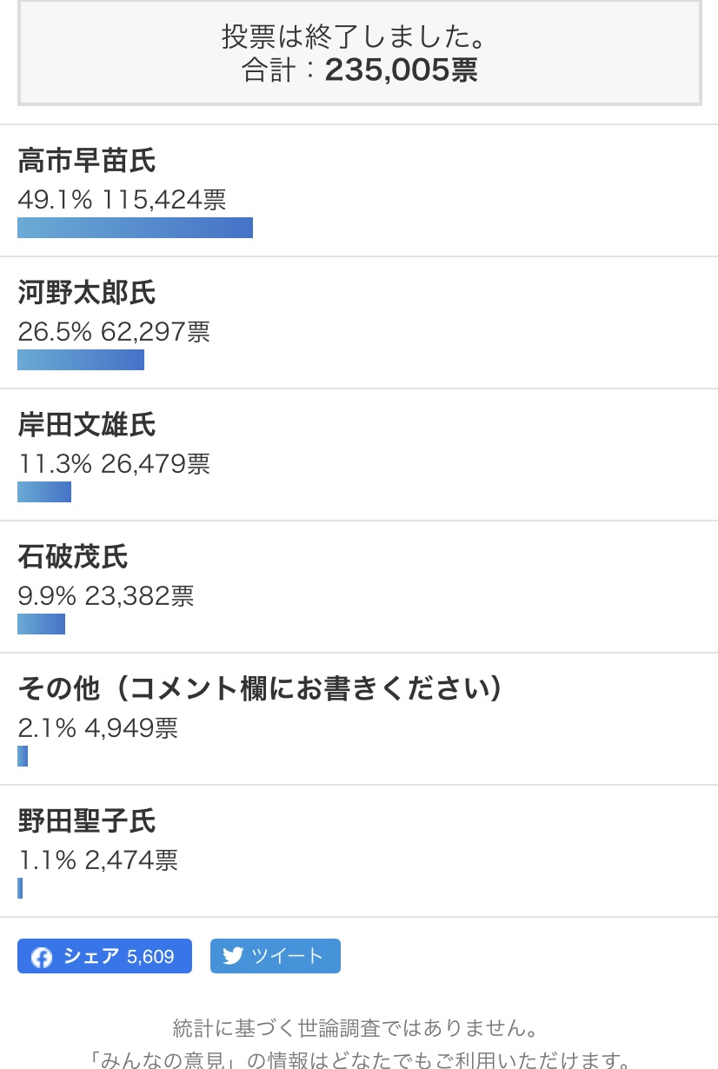
Task: Share poll via Facebook シェア button
Action: click(x=104, y=956)
